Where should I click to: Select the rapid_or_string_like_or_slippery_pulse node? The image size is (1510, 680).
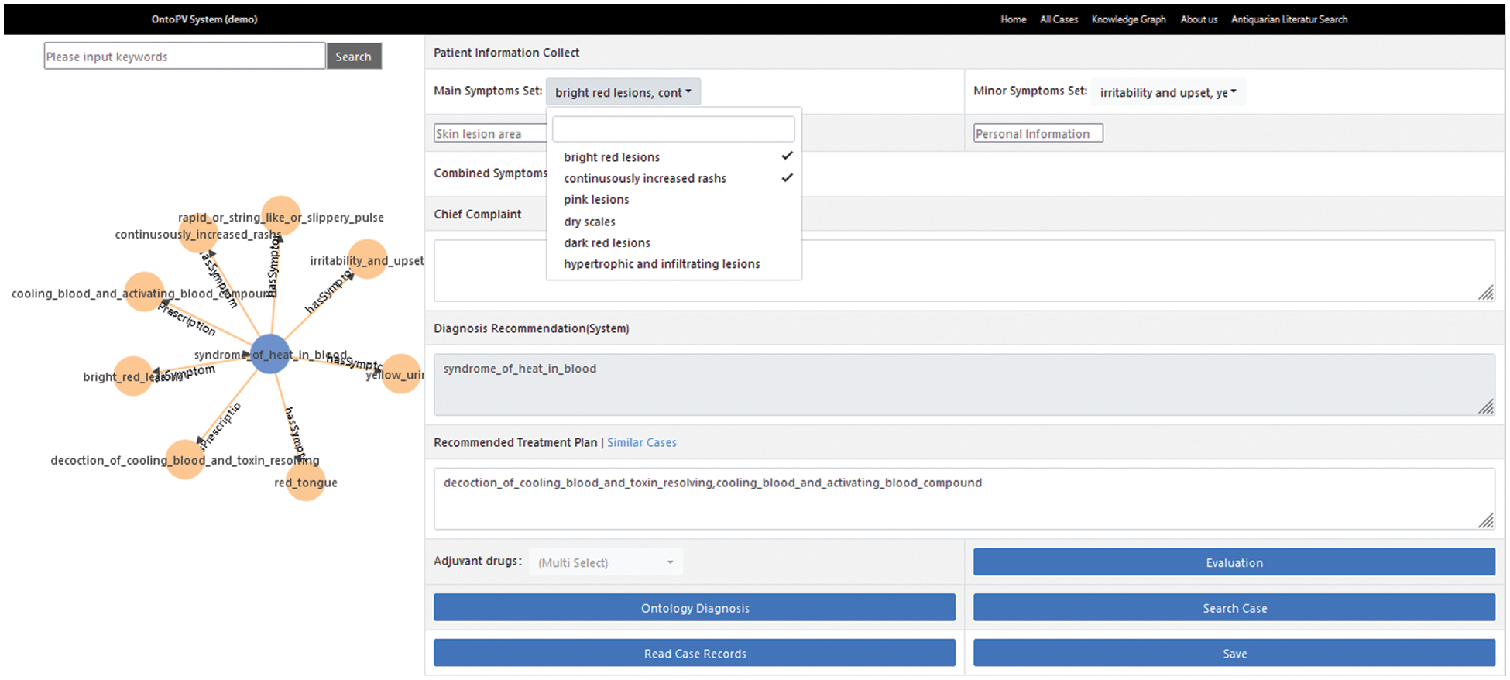click(281, 216)
